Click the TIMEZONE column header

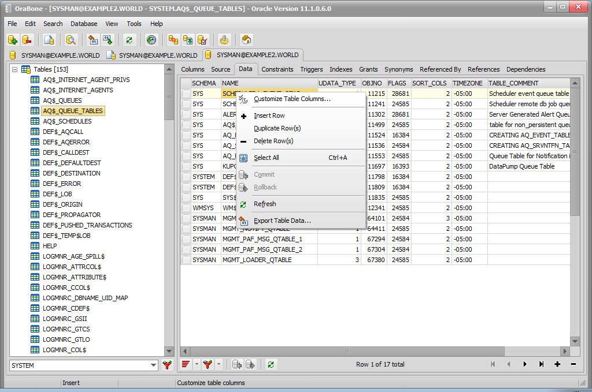click(468, 83)
